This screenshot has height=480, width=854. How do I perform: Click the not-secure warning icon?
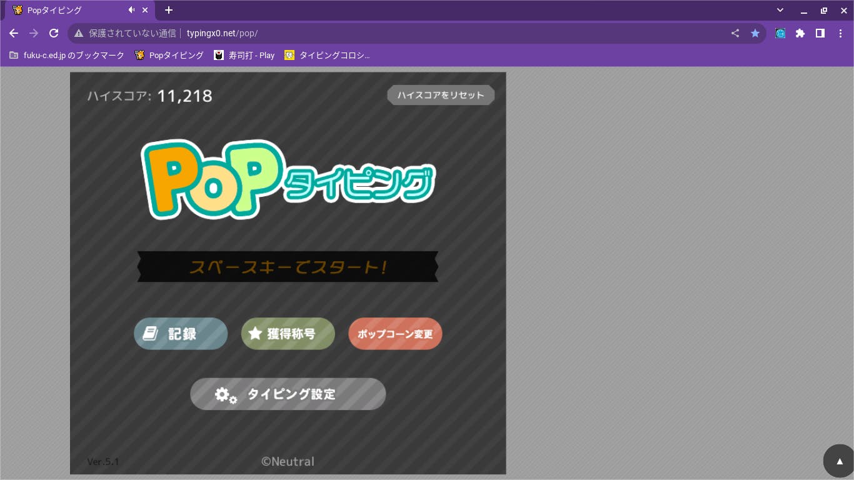coord(79,33)
